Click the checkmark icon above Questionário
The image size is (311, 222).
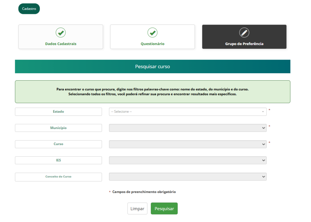pyautogui.click(x=152, y=32)
